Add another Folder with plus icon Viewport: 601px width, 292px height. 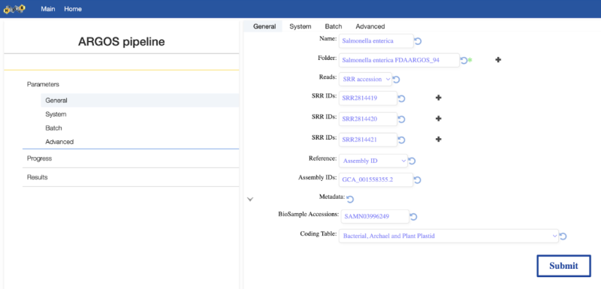click(498, 60)
